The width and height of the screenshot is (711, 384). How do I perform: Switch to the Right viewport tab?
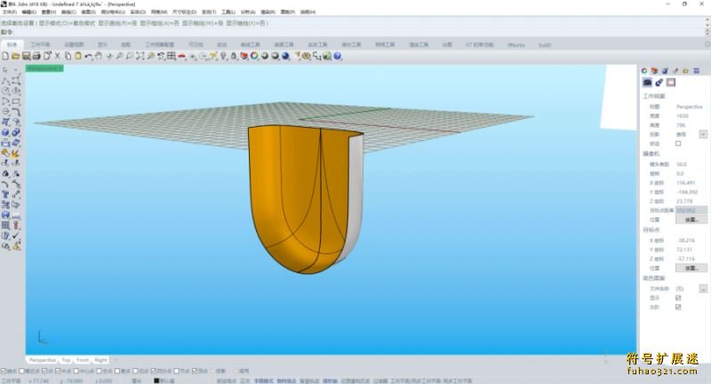click(x=100, y=360)
